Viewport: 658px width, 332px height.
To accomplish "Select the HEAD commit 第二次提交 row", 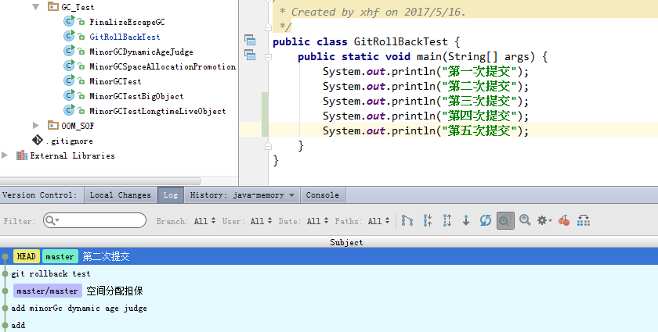I will 329,256.
